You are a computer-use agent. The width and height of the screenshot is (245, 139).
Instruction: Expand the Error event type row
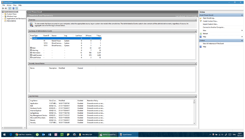click(x=31, y=48)
